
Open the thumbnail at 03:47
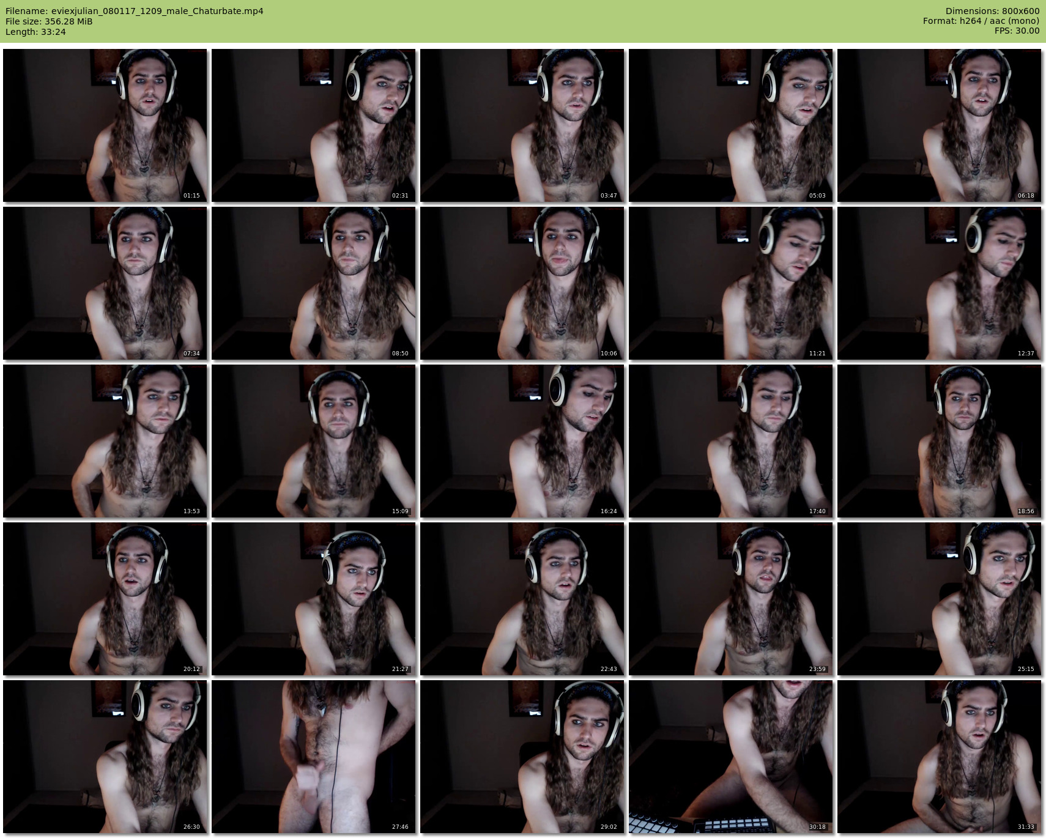tap(522, 125)
